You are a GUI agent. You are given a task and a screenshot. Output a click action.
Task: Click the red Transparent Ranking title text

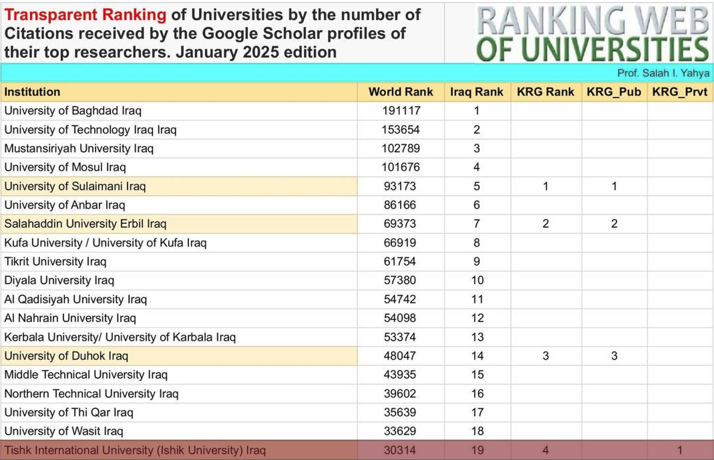pos(85,15)
